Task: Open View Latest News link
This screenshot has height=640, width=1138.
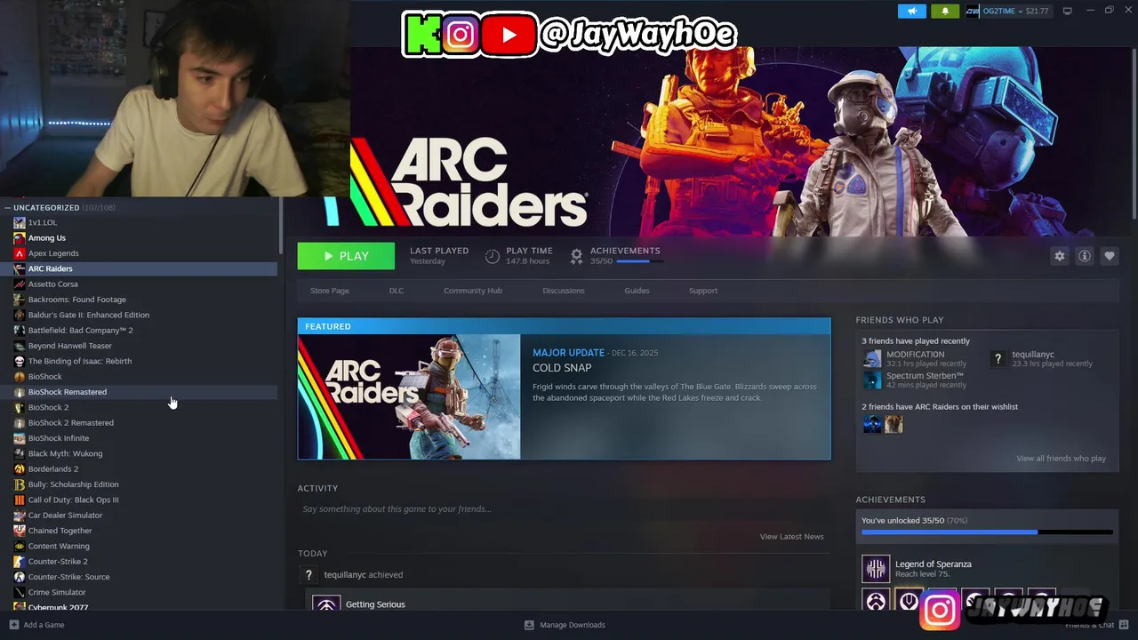Action: click(791, 537)
